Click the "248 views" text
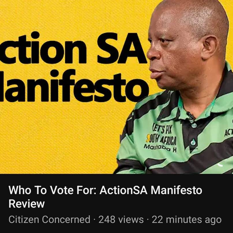233x233 pixels. [121, 219]
